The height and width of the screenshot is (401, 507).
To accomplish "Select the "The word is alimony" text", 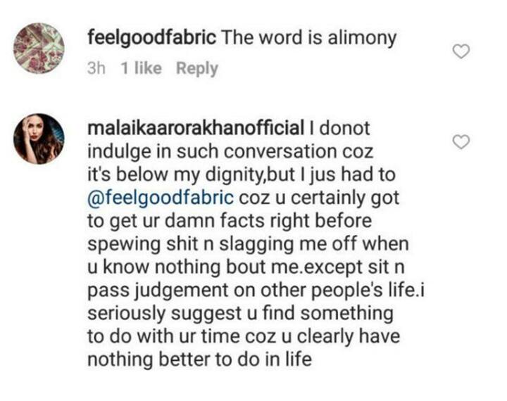I will click(308, 38).
